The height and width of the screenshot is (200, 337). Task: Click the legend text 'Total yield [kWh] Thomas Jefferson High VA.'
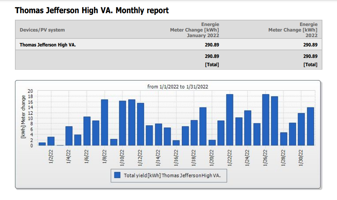[x=172, y=176]
